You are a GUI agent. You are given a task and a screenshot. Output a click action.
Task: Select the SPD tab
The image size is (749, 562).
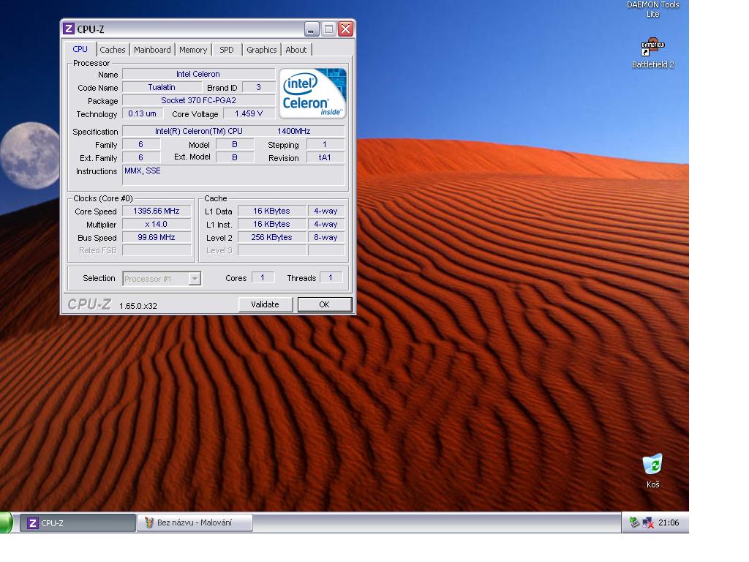coord(227,50)
